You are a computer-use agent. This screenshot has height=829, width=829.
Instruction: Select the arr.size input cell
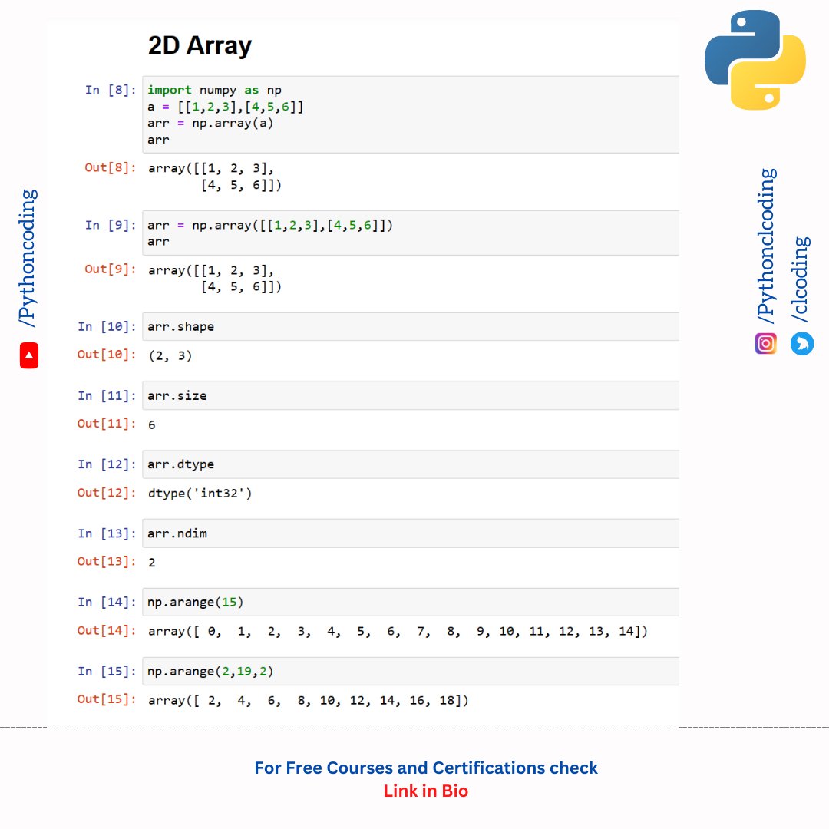tap(410, 395)
